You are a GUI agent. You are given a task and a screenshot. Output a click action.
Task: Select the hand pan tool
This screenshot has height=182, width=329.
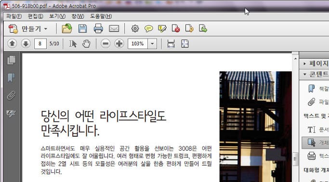[x=86, y=44]
